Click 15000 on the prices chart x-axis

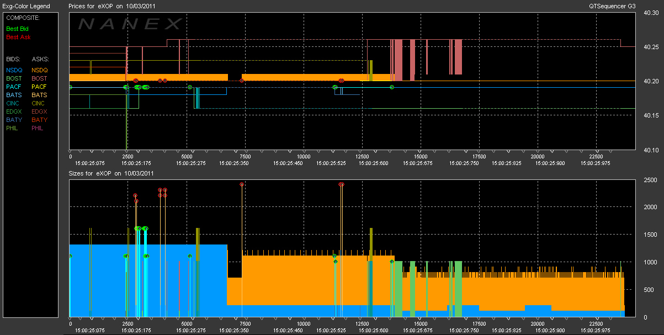(x=420, y=157)
